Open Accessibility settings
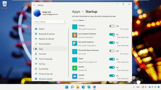This screenshot has height=90, width=161. click(x=50, y=69)
